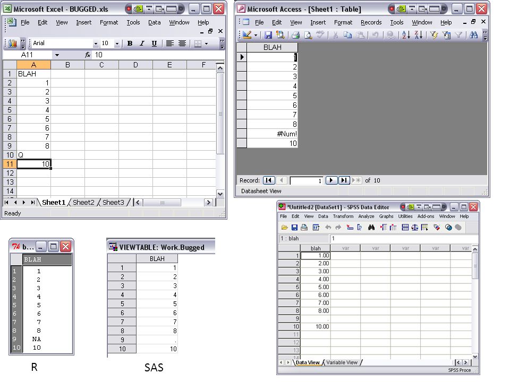
Task: Switch to Sheet2 tab in Excel
Action: click(x=83, y=202)
